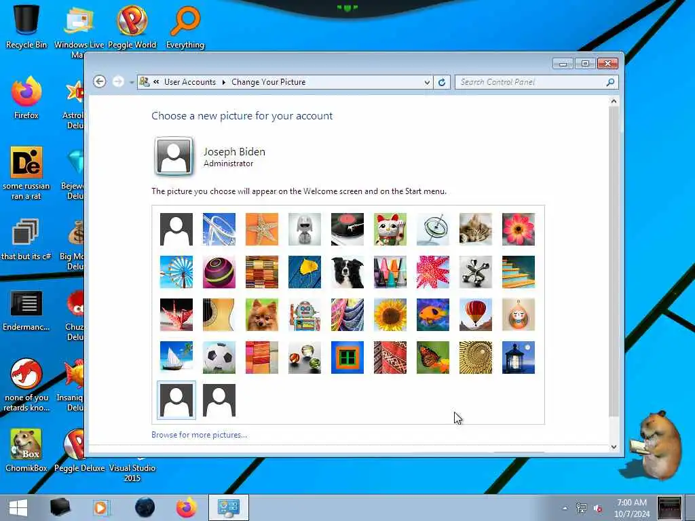
Task: Click the scrollbar up arrow
Action: pos(614,102)
